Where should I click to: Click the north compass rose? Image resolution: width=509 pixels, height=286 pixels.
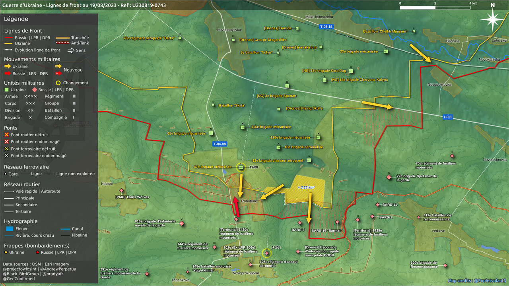click(492, 19)
